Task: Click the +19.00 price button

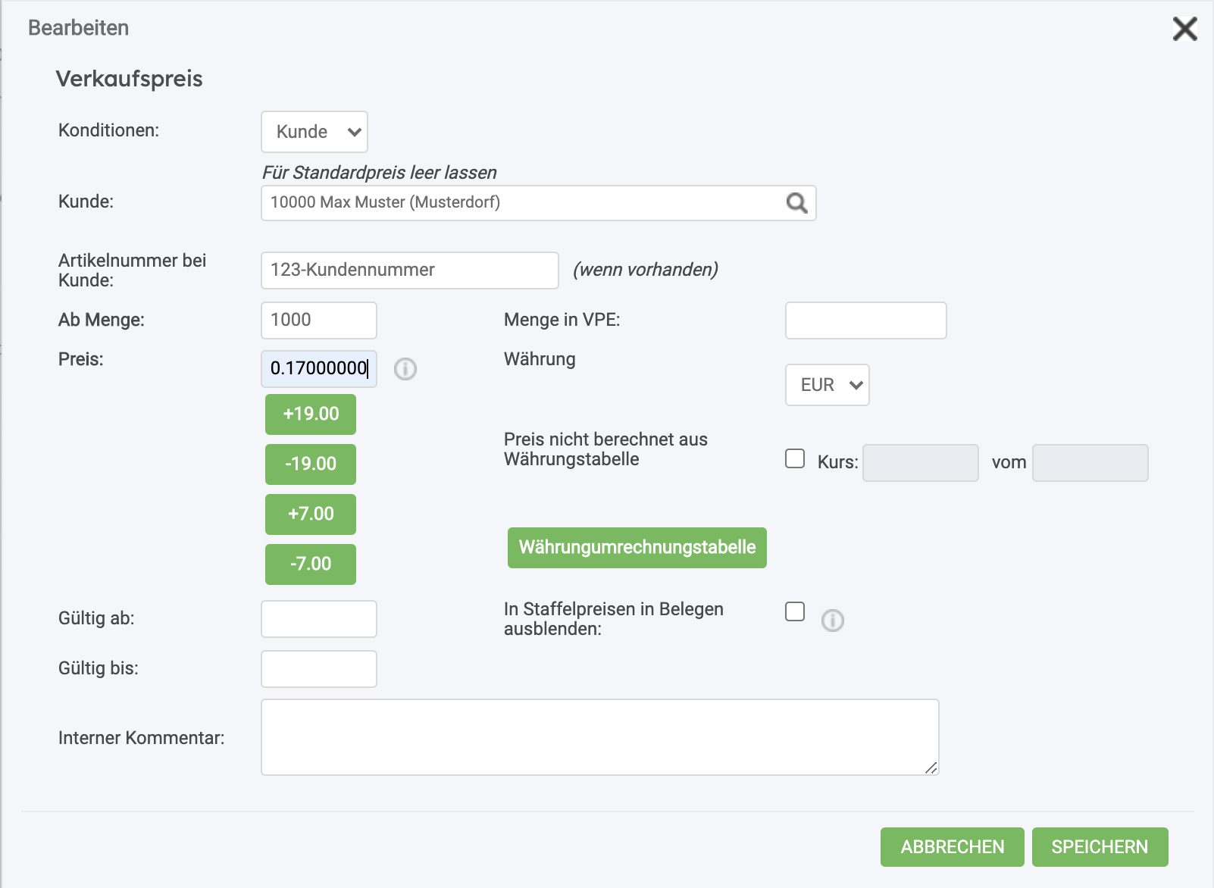Action: click(x=311, y=414)
